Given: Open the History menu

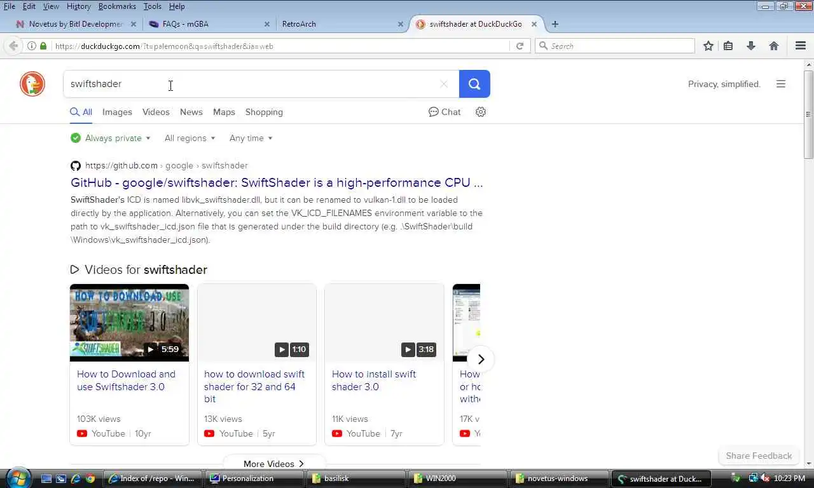Looking at the screenshot, I should coord(78,6).
